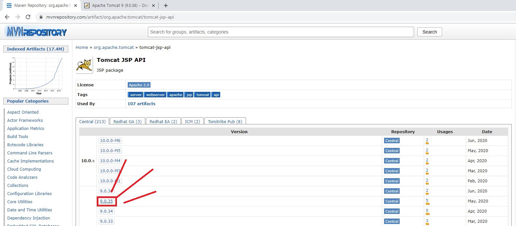Image resolution: width=516 pixels, height=226 pixels.
Task: Select the ICM (2) tab
Action: point(192,121)
